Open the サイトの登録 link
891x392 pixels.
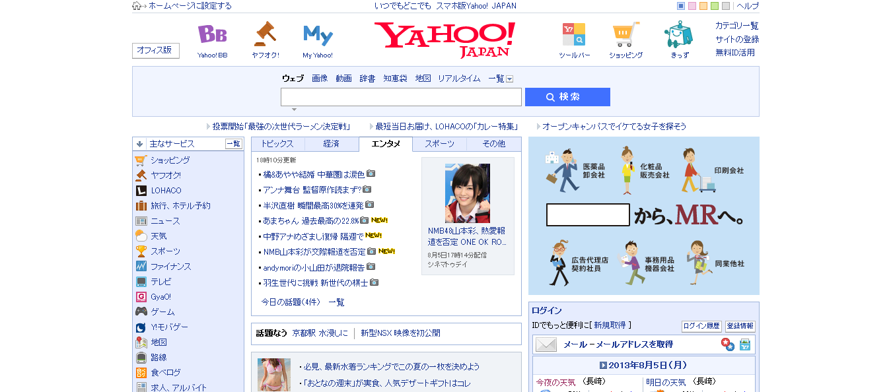click(737, 39)
